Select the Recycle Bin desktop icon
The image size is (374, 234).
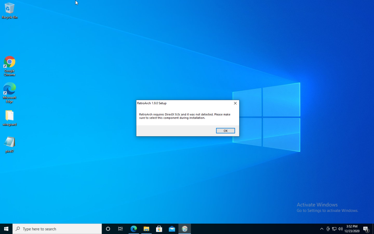pos(10,10)
